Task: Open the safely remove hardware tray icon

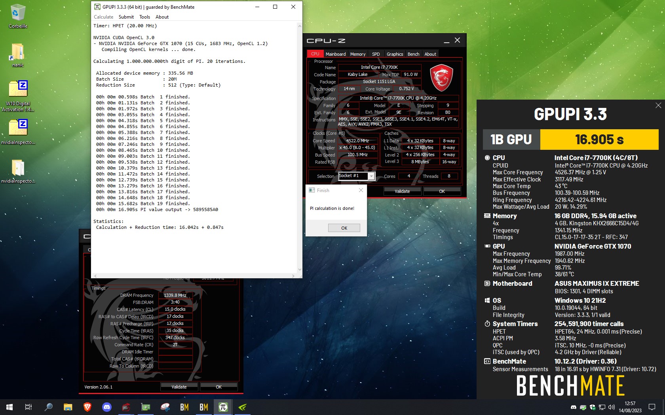Action: (x=583, y=407)
